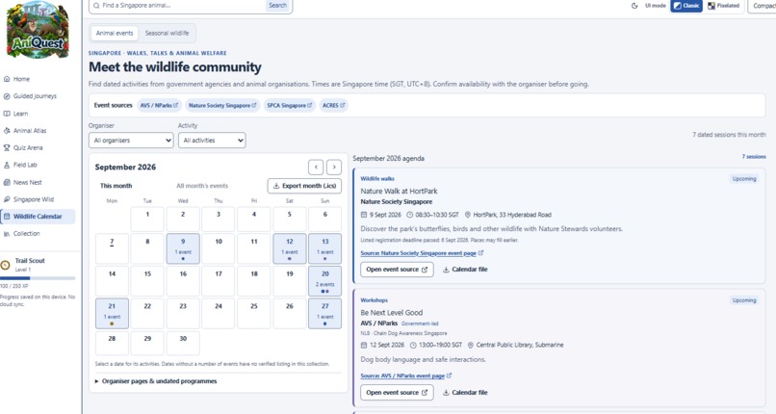Click Central Public Library location text
Image resolution: width=776 pixels, height=414 pixels.
tap(520, 345)
